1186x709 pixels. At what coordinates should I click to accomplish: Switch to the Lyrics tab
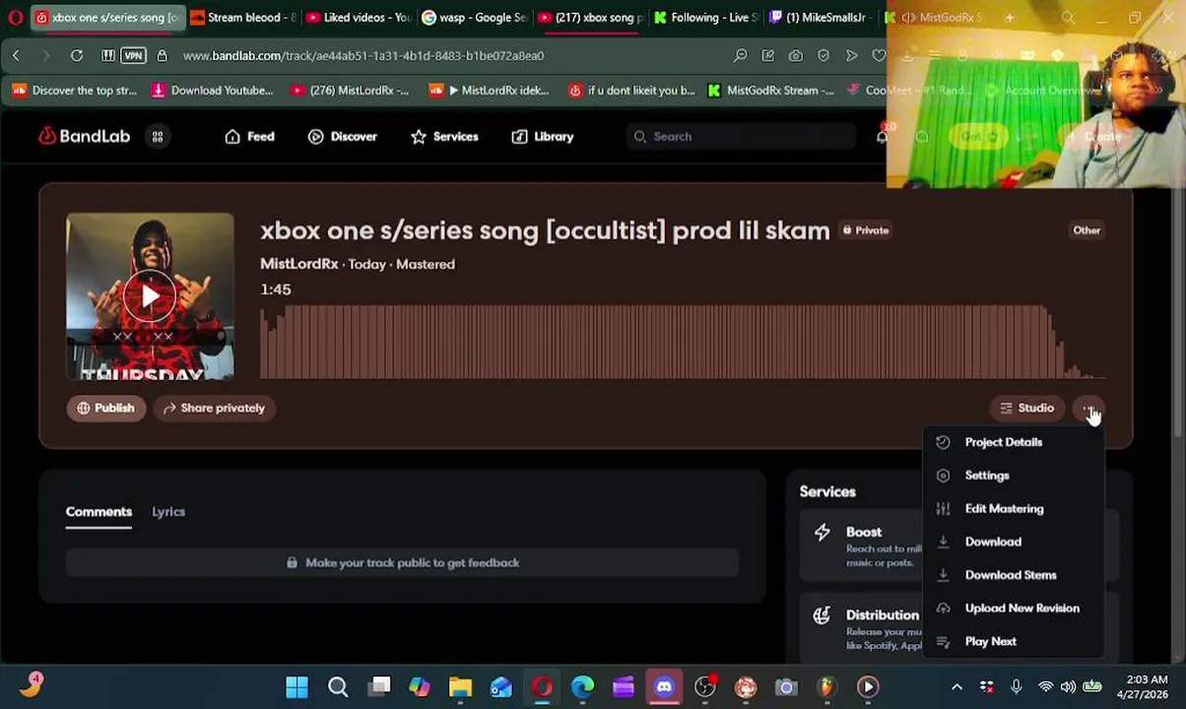tap(168, 512)
